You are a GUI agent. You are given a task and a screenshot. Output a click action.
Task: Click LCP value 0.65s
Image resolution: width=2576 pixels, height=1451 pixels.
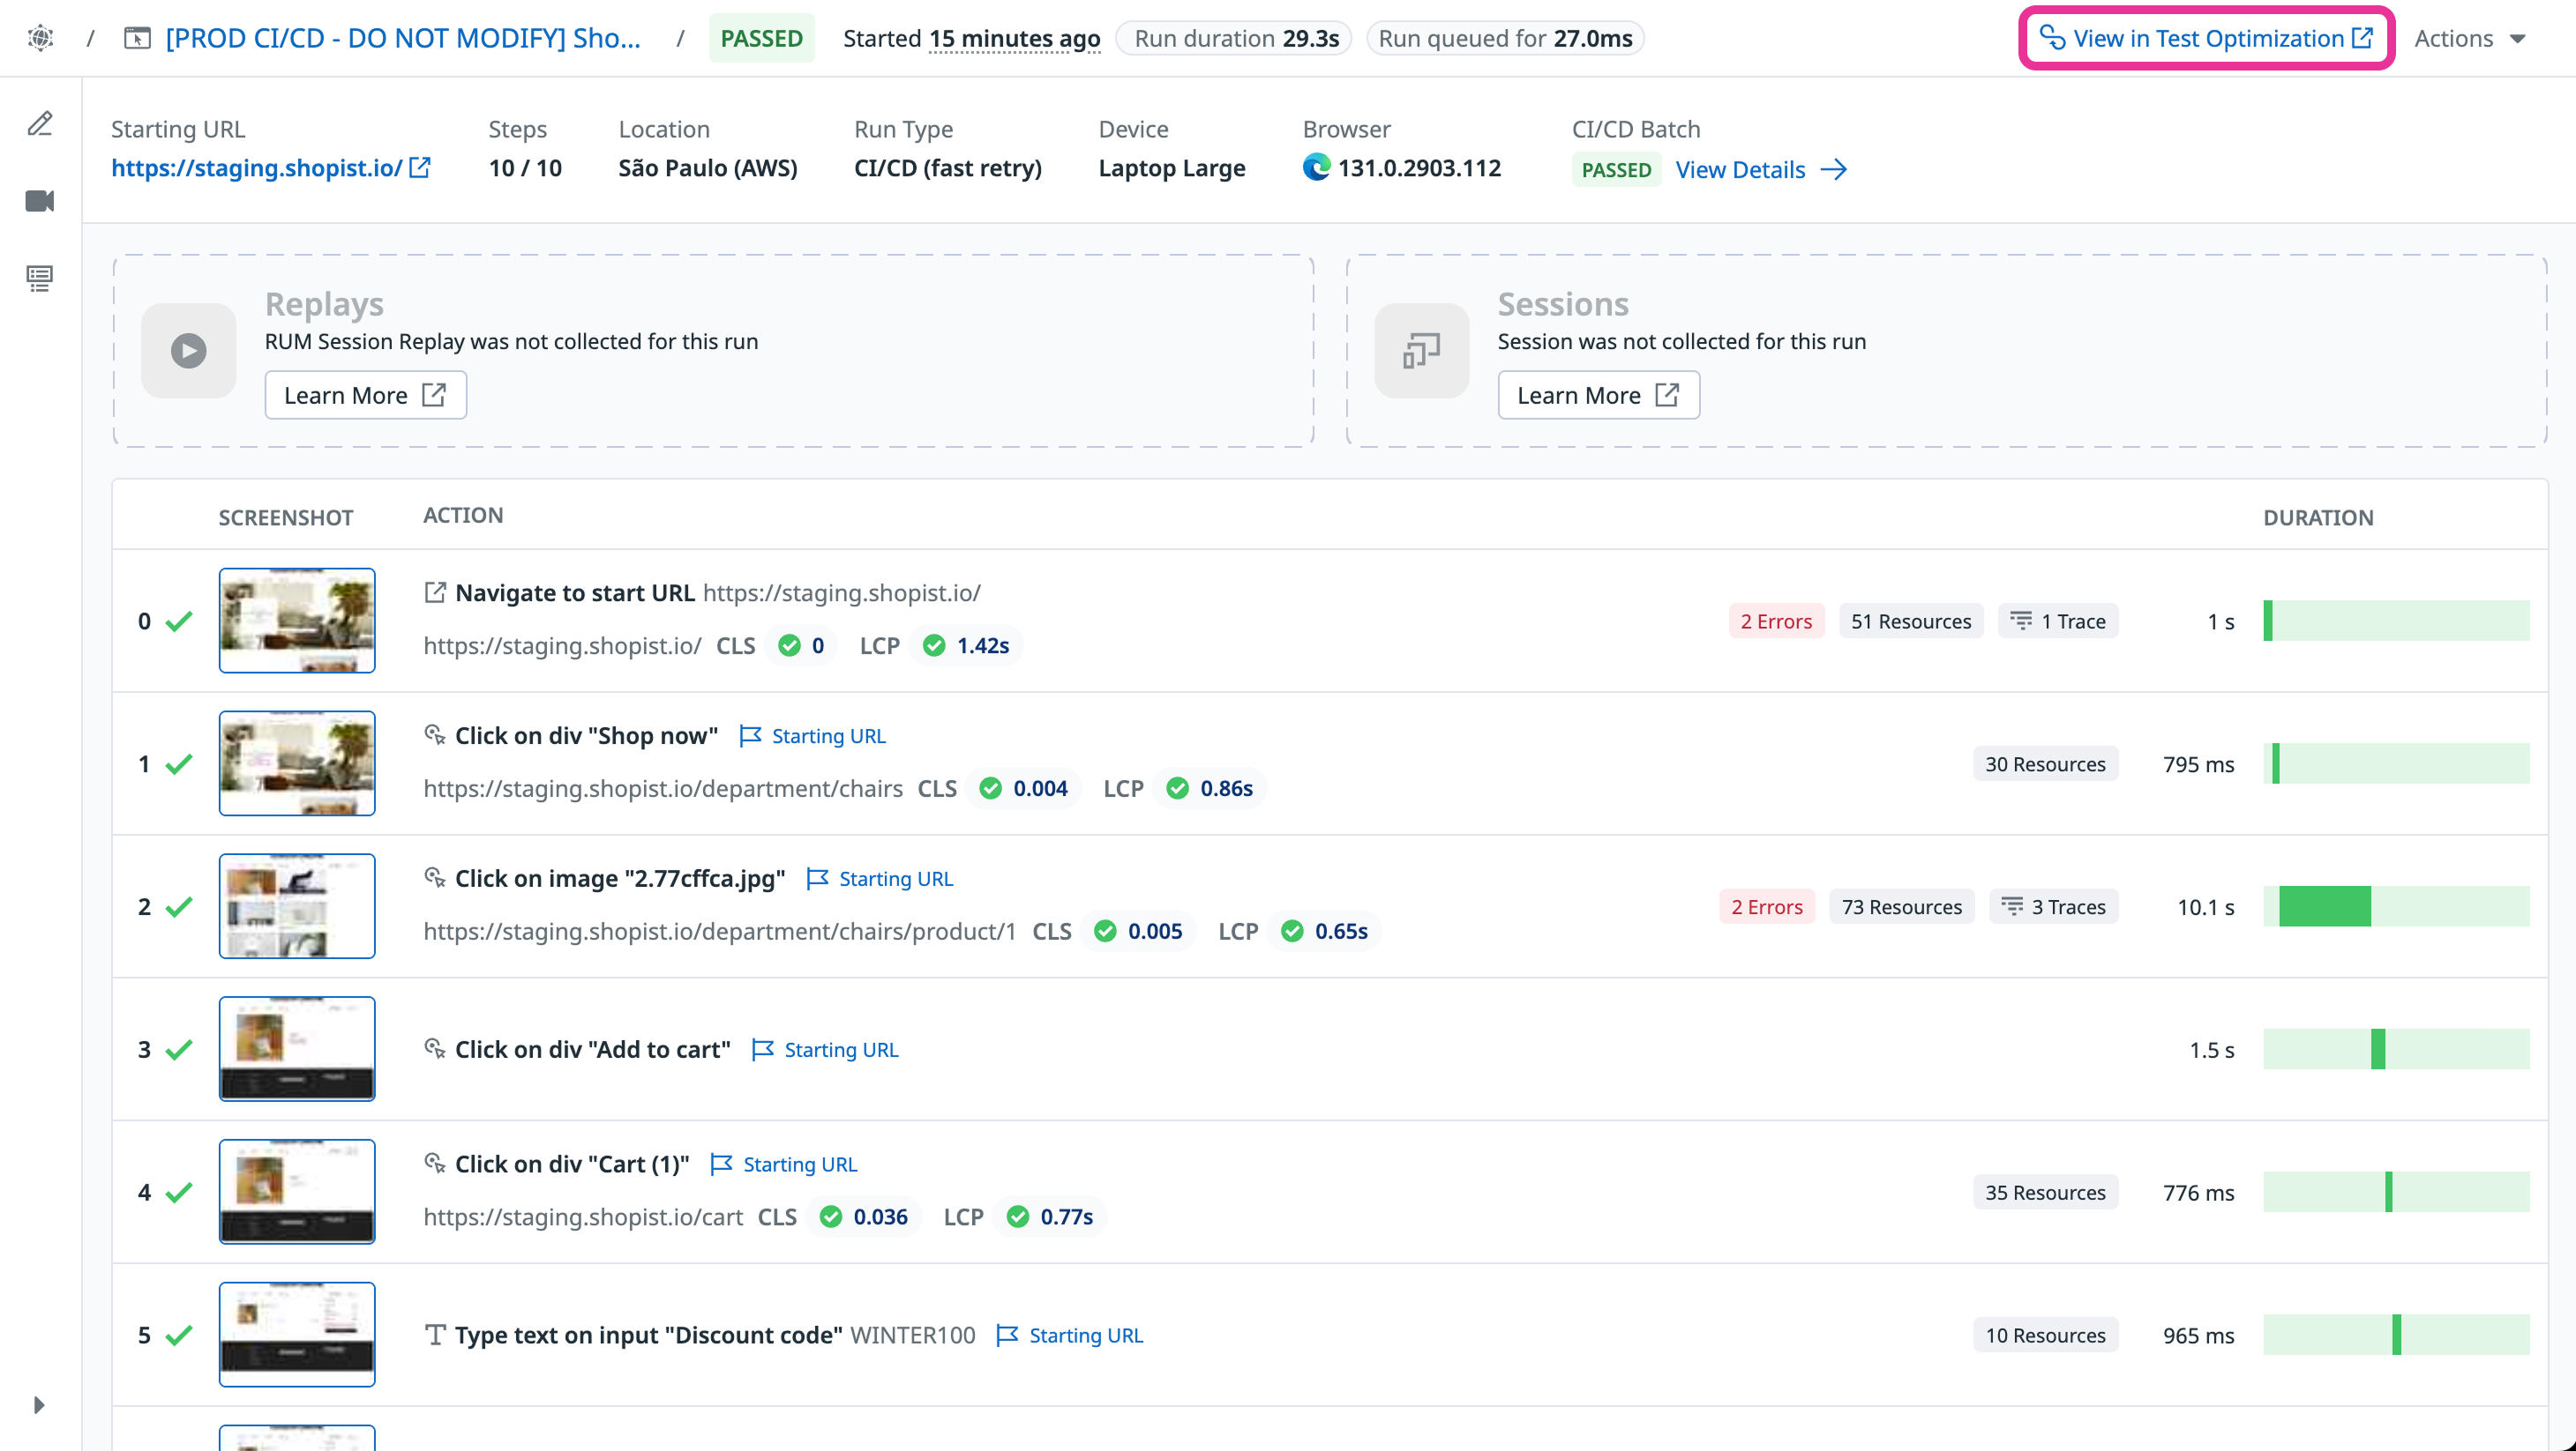click(1341, 932)
